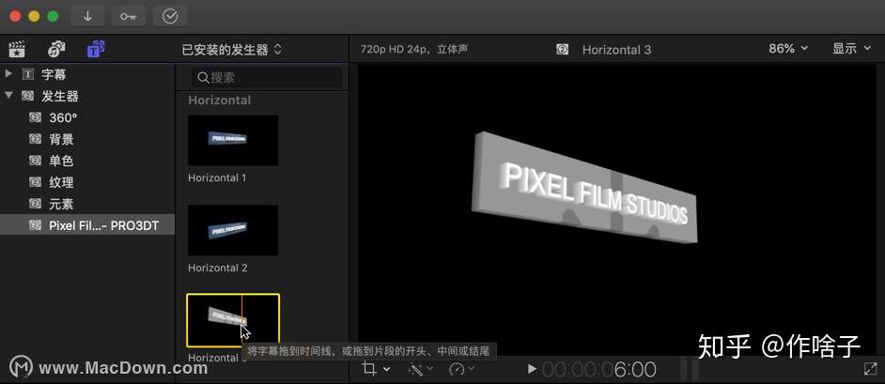Show the Libraries clapperboard sidebar
This screenshot has height=384, width=885.
[17, 50]
